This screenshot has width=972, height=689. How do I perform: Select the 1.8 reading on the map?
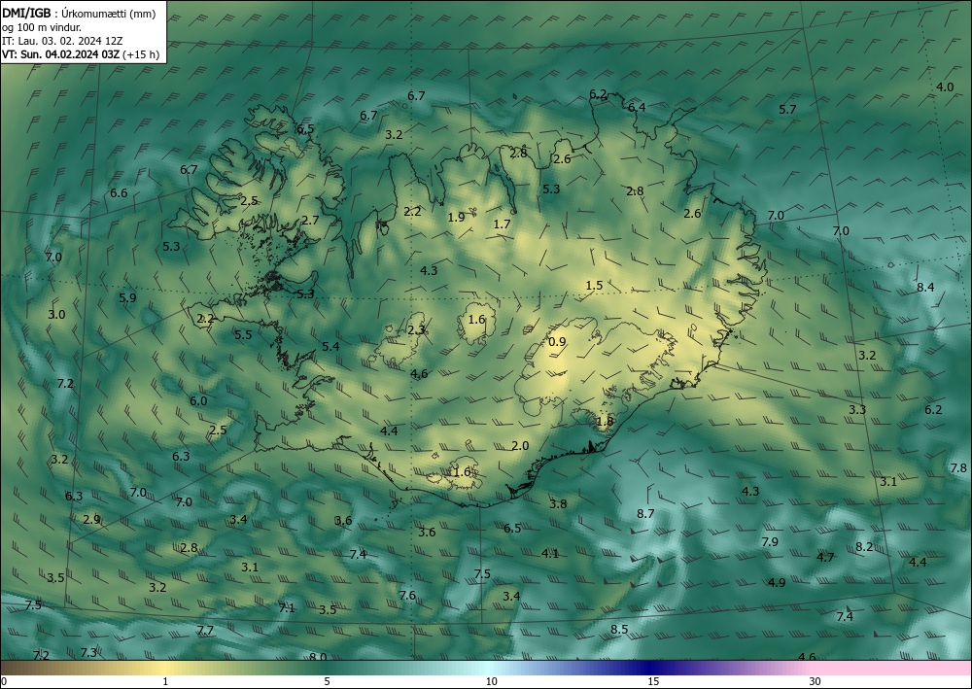[605, 422]
